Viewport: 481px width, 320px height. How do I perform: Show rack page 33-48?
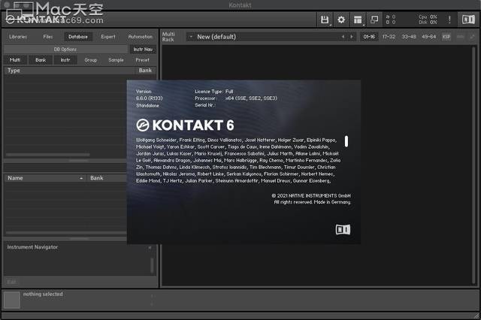(409, 37)
